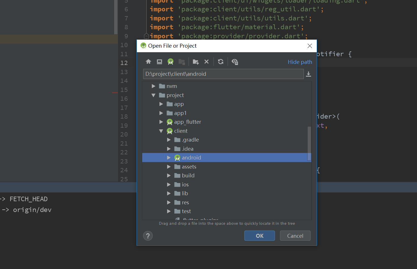
Task: Expand the nvm folder
Action: point(153,86)
